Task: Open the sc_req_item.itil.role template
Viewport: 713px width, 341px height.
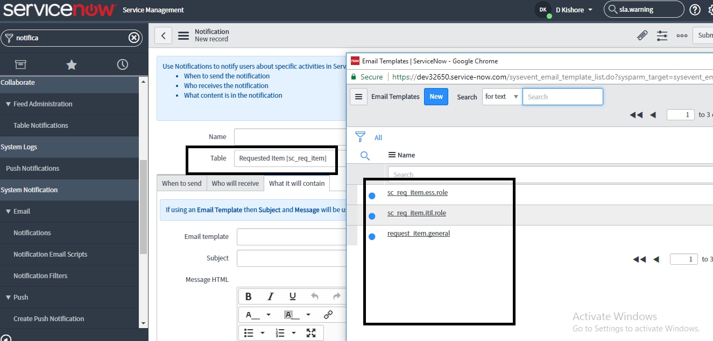Action: click(x=416, y=213)
